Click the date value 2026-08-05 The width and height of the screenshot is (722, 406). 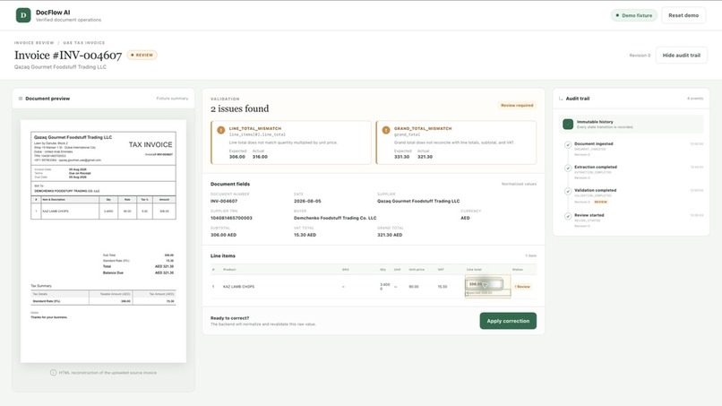(x=307, y=202)
